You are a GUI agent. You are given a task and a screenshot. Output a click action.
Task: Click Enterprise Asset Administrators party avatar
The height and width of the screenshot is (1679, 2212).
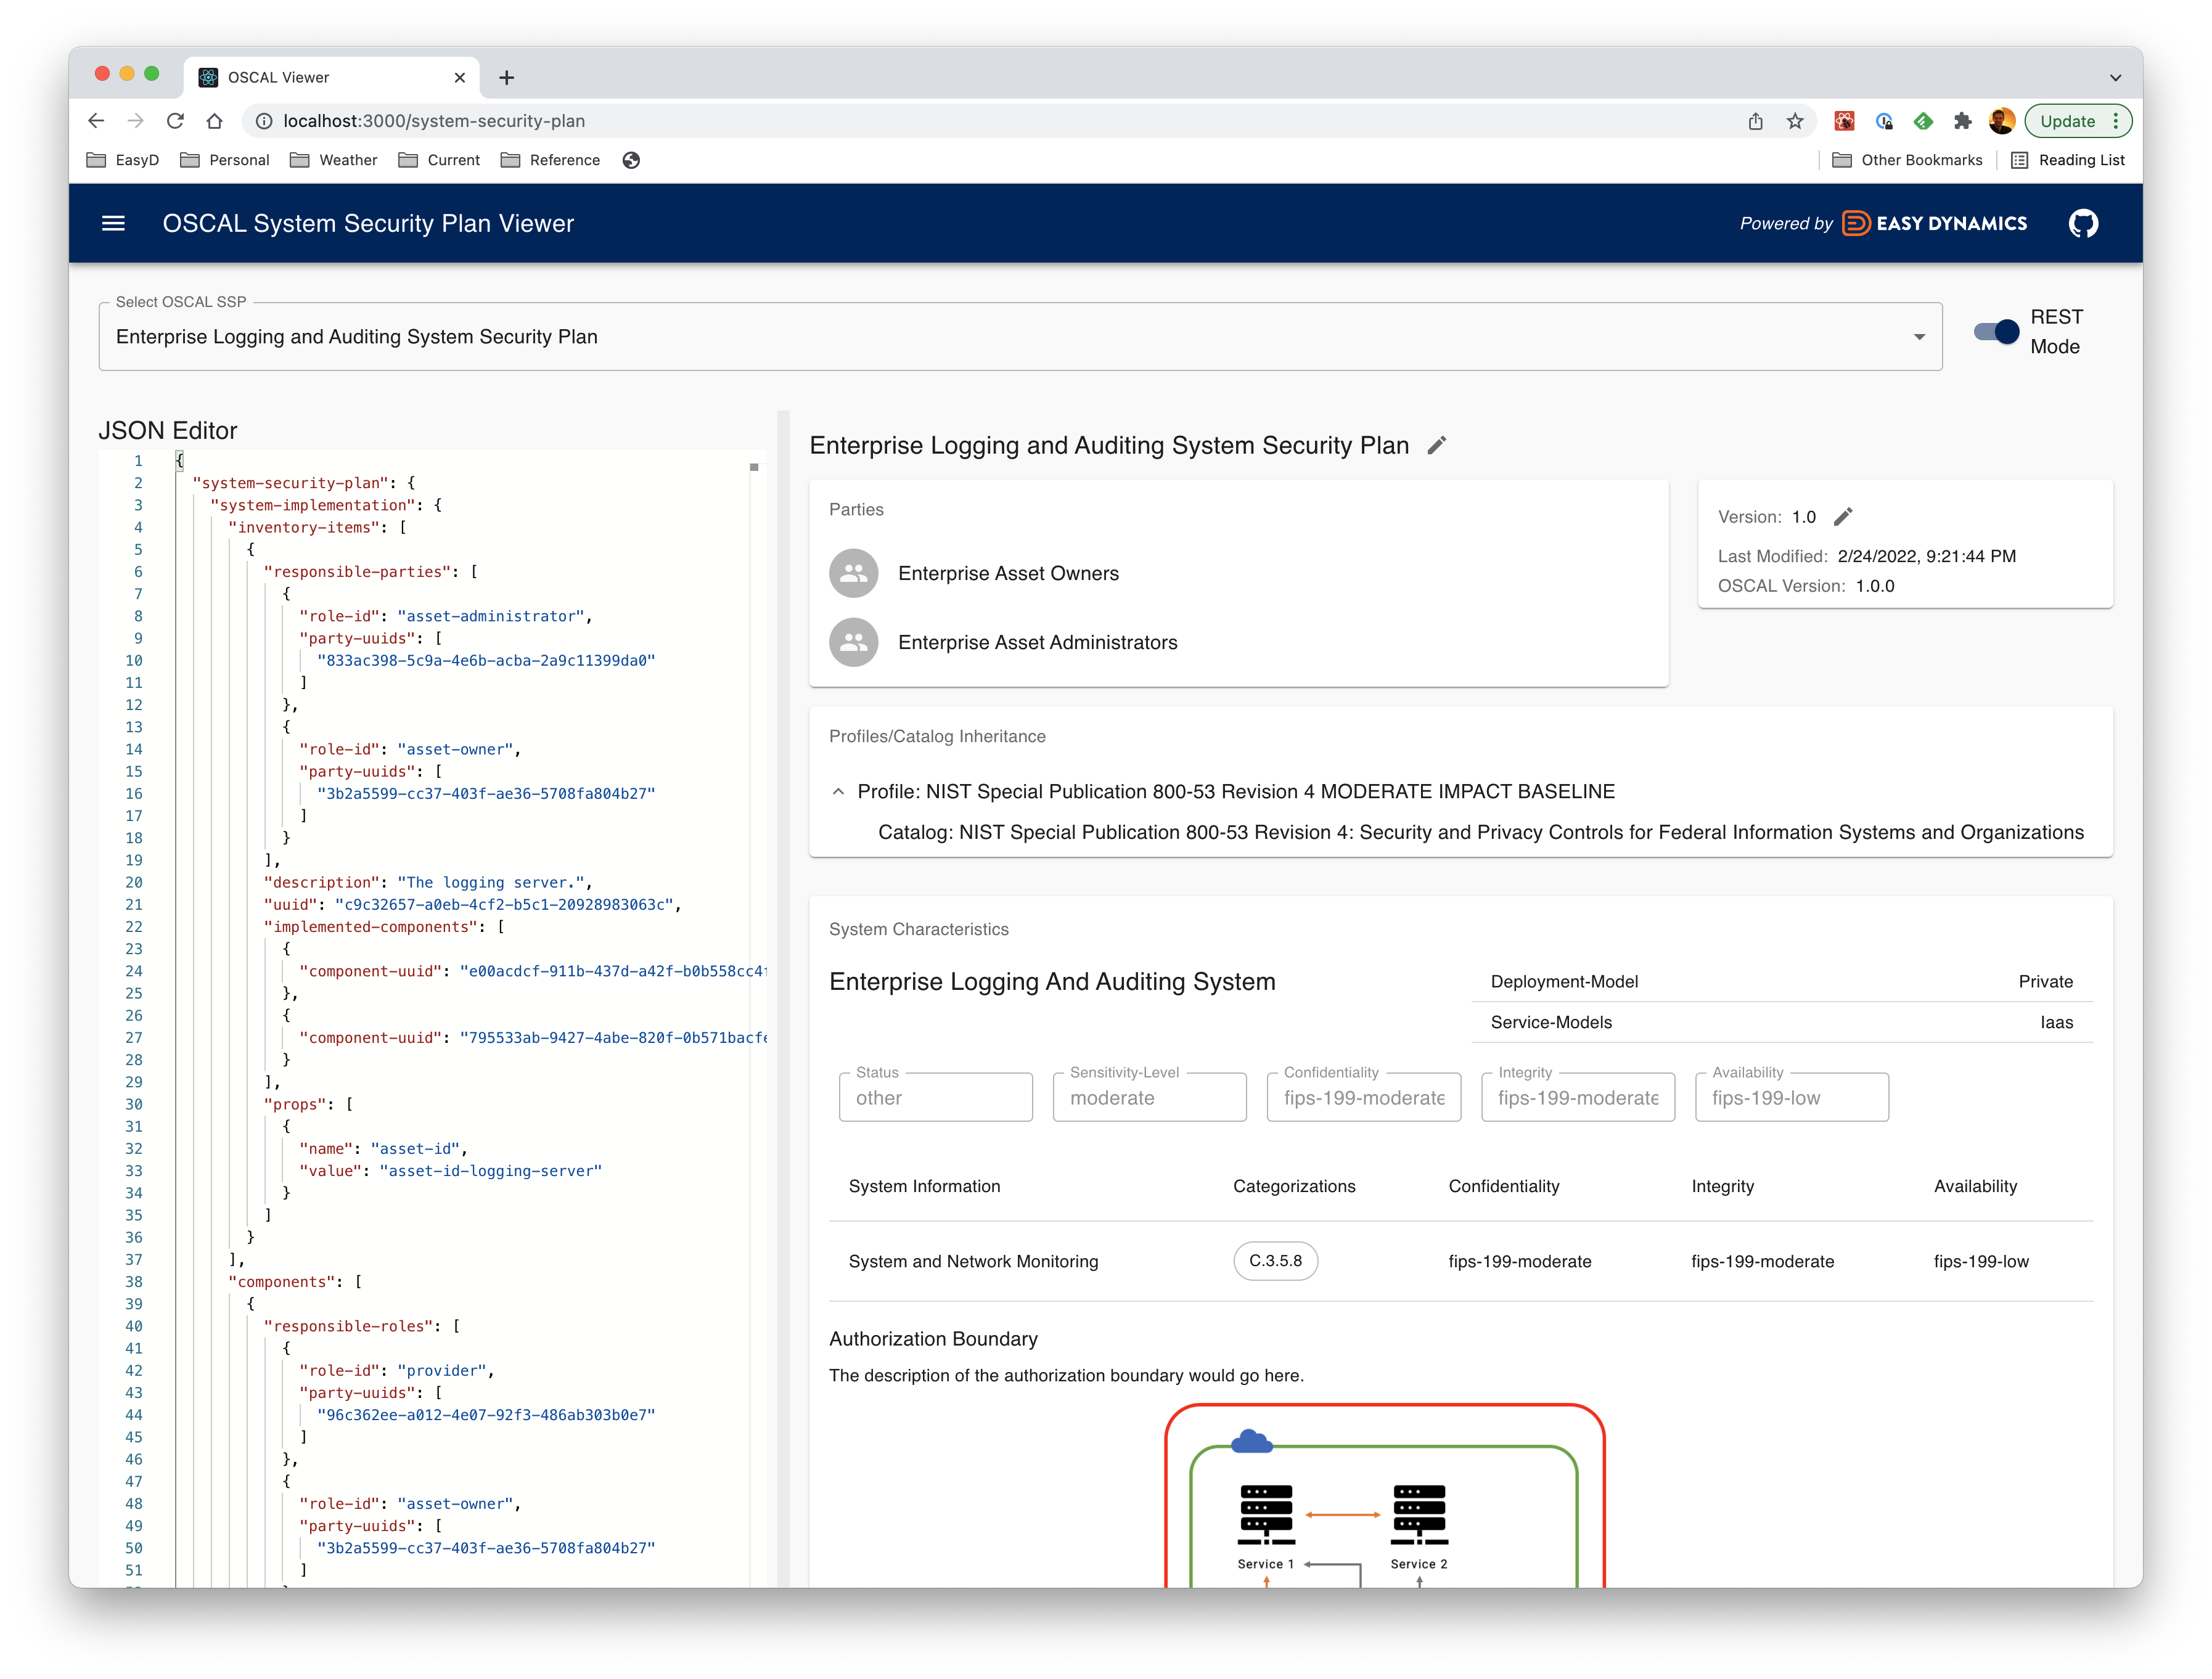click(x=853, y=642)
